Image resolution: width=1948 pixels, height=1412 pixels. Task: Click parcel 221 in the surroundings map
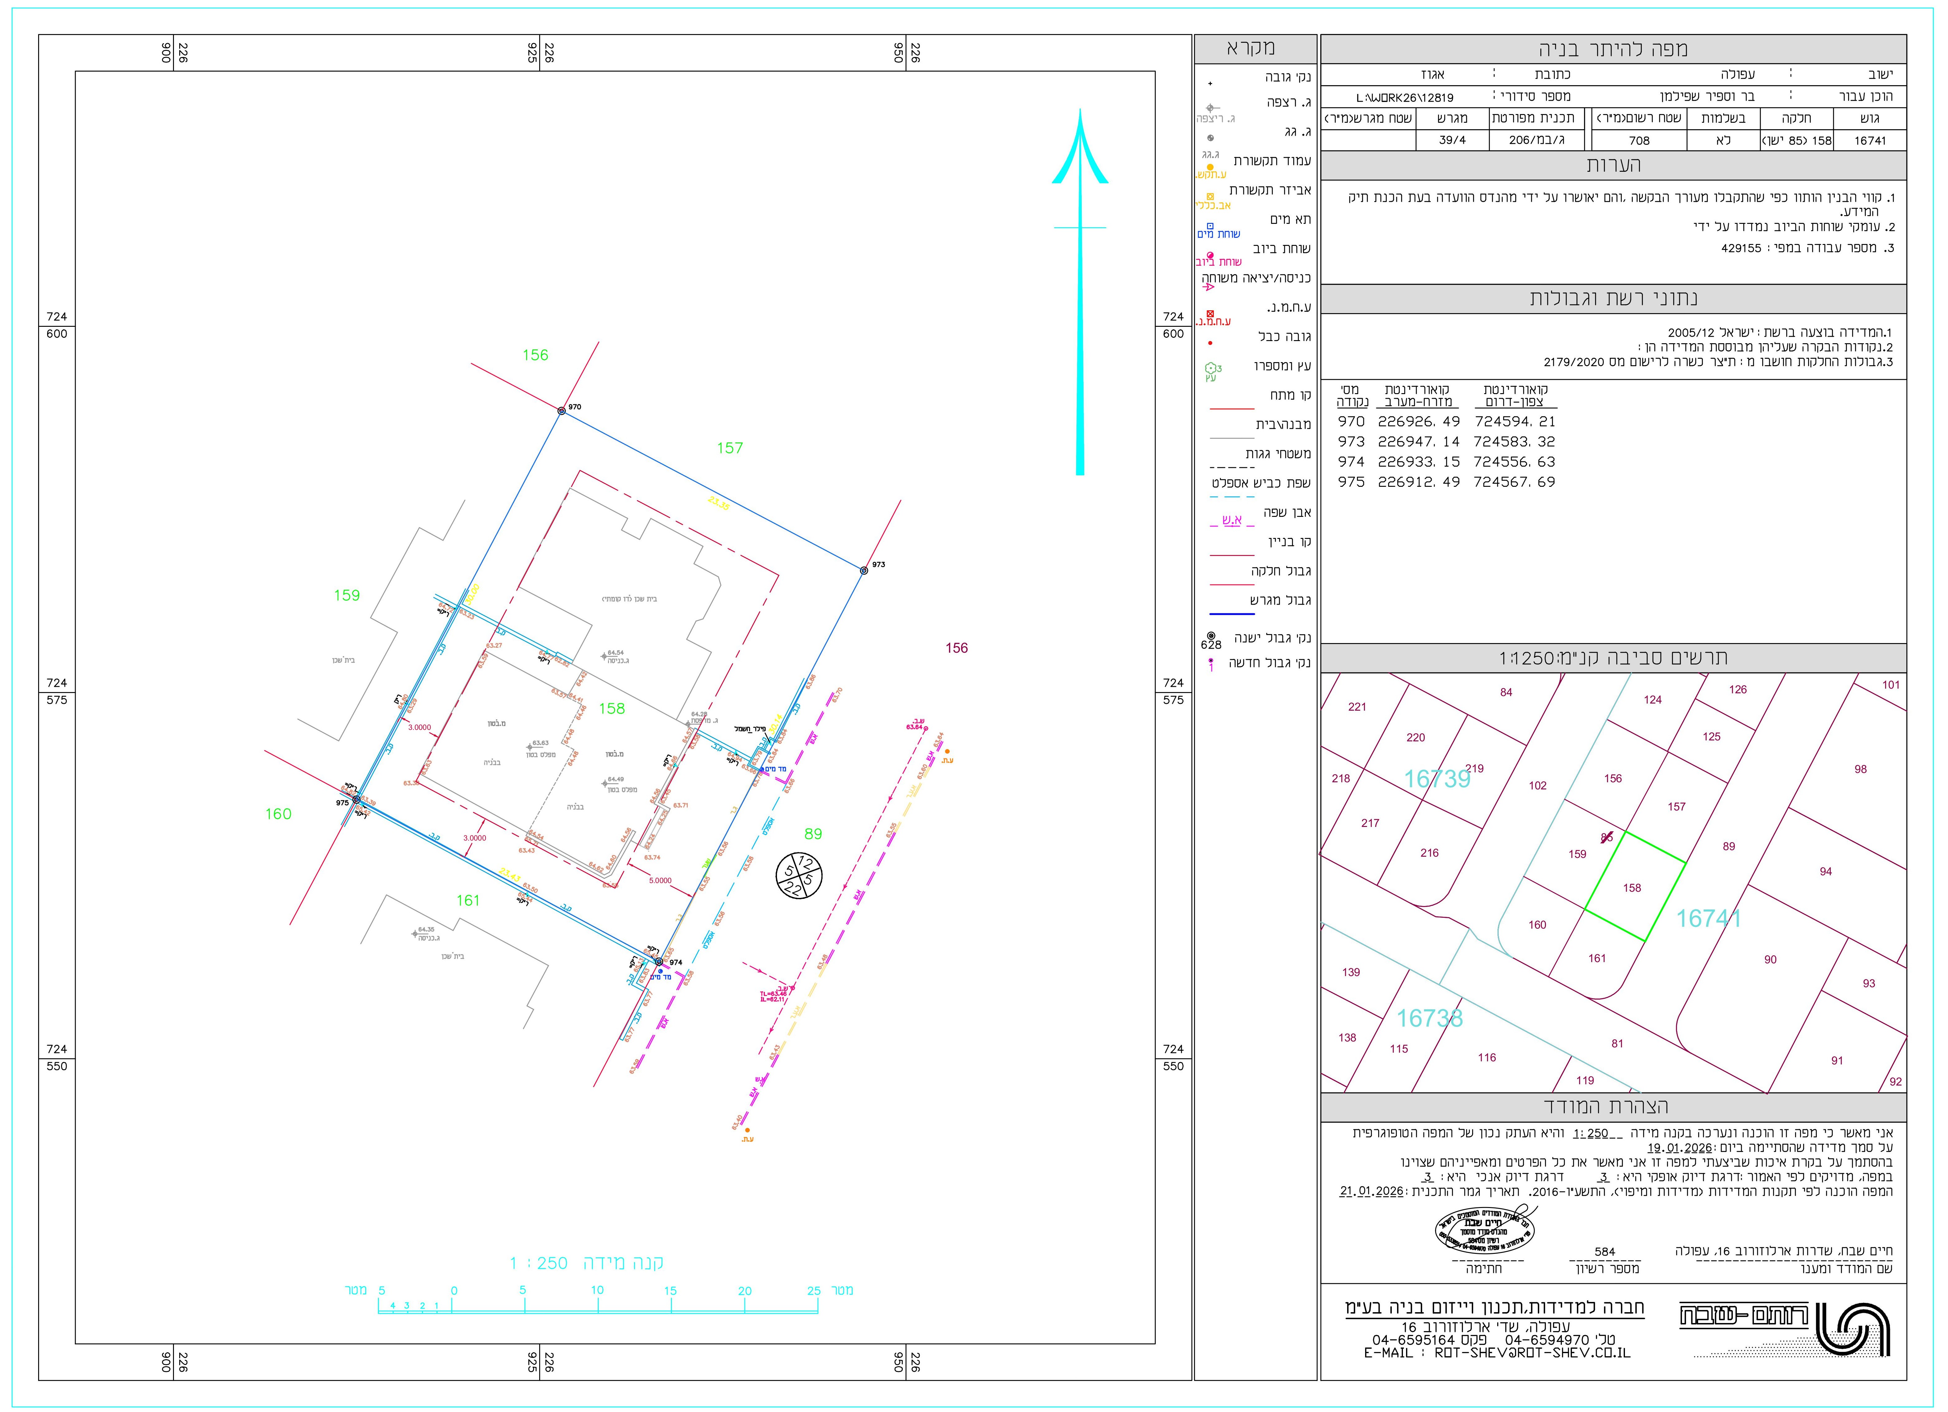click(1357, 707)
